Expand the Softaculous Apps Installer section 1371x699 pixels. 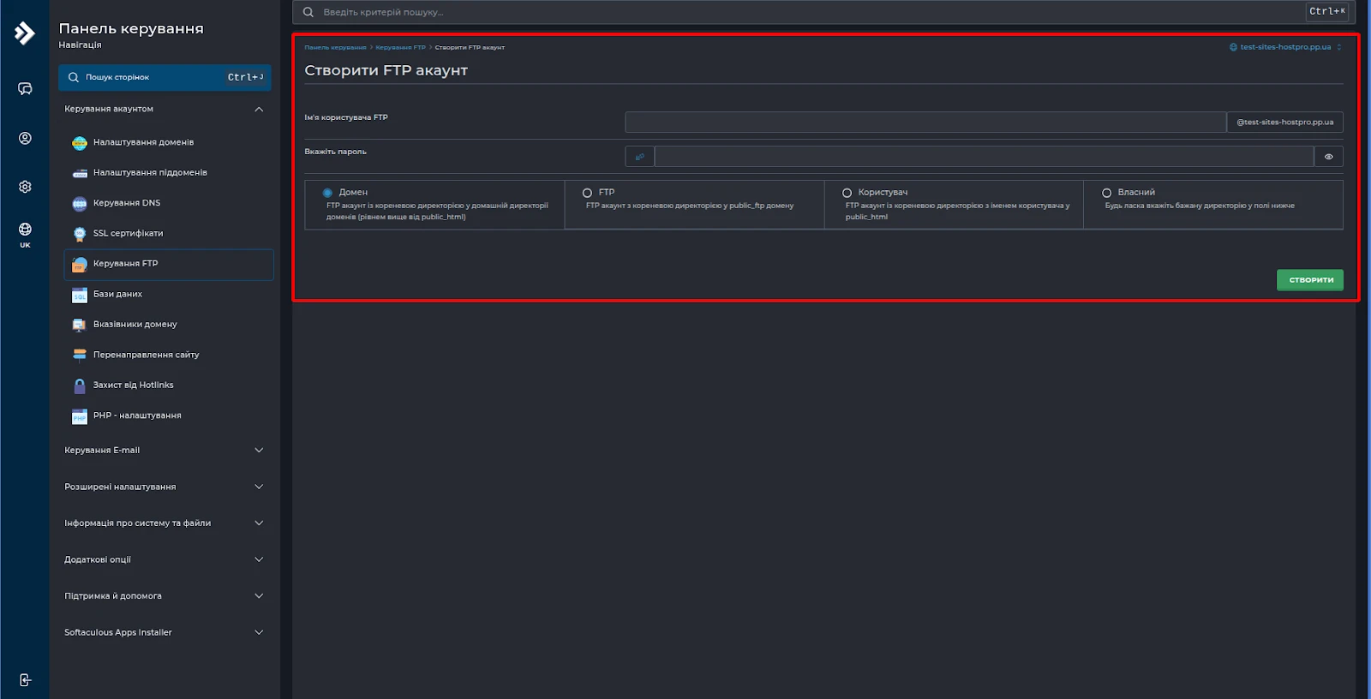point(259,632)
